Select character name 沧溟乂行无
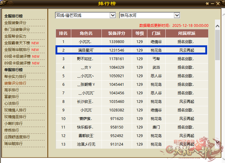The image size is (225, 163). [x=86, y=144]
